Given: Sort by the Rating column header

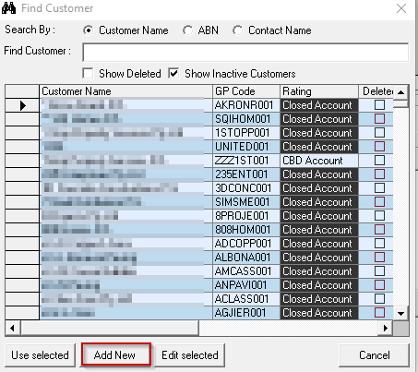Looking at the screenshot, I should click(319, 91).
